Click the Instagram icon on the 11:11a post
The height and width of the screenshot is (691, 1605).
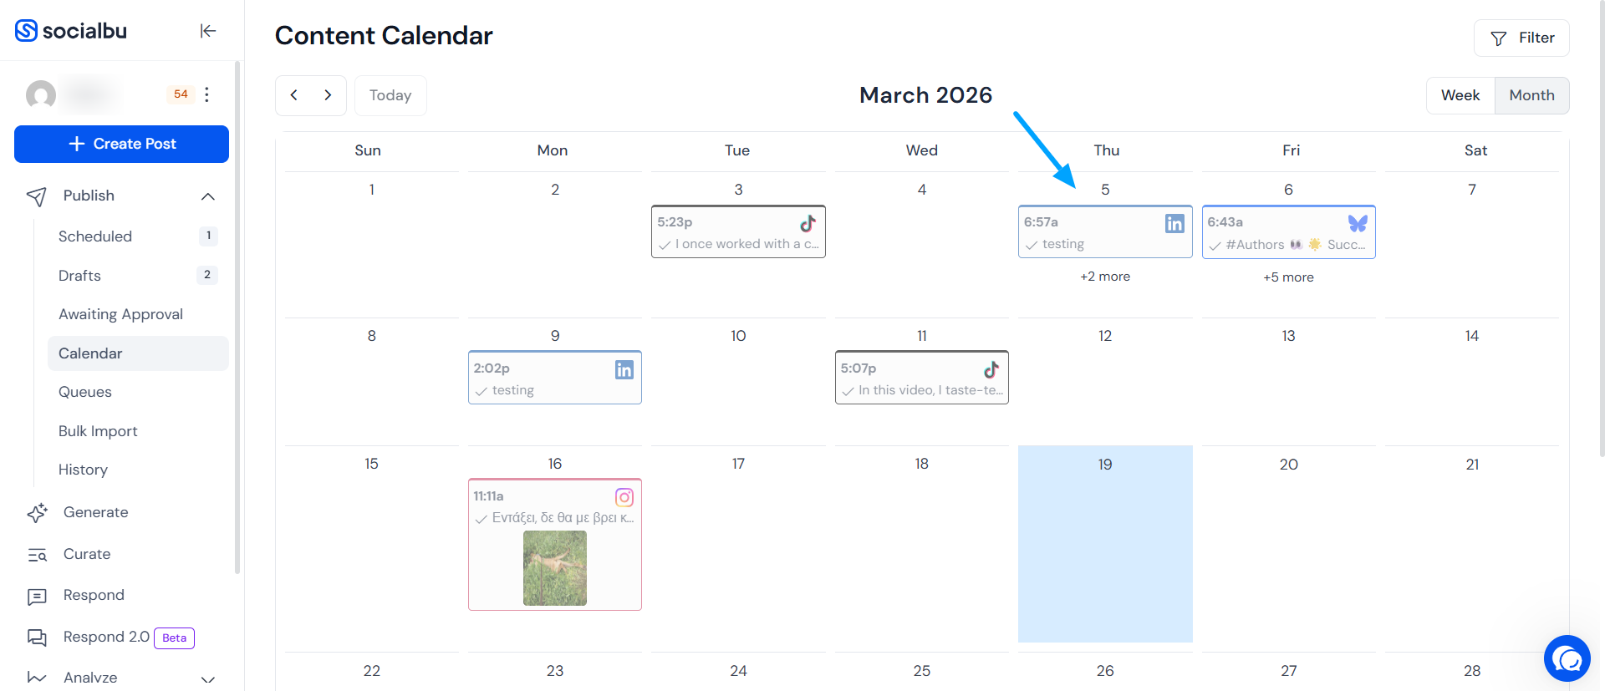click(624, 497)
